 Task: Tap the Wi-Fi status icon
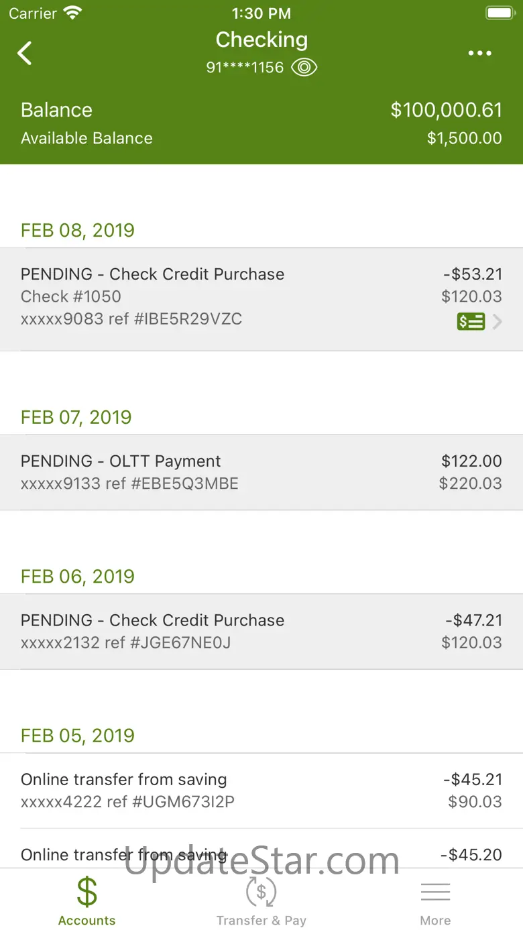coord(72,13)
